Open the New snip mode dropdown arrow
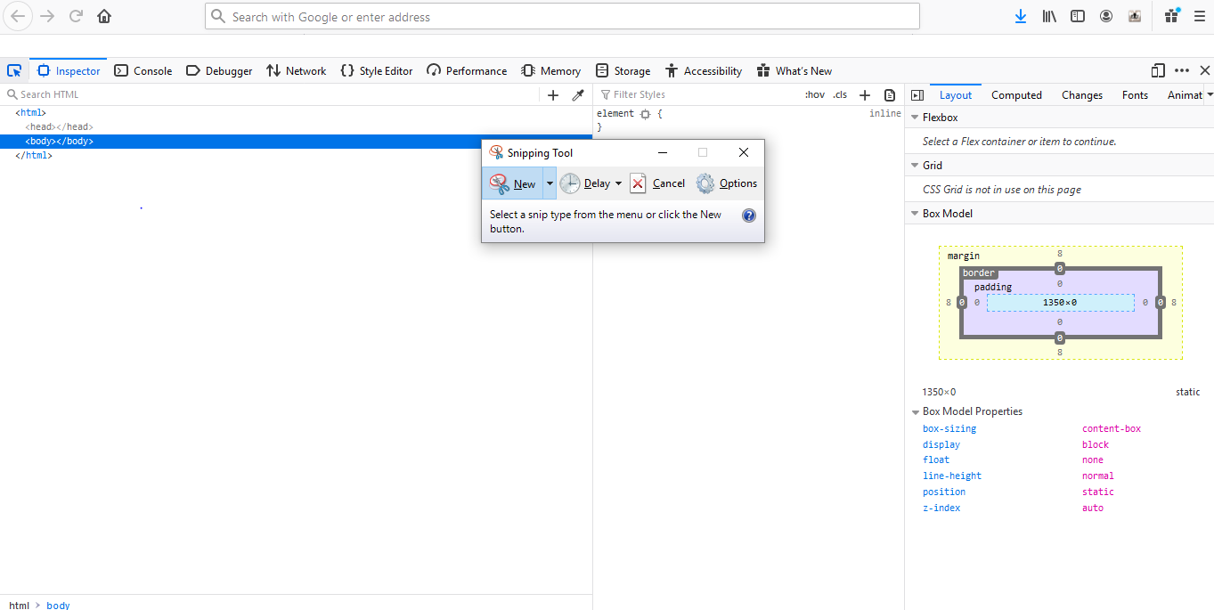 (550, 183)
